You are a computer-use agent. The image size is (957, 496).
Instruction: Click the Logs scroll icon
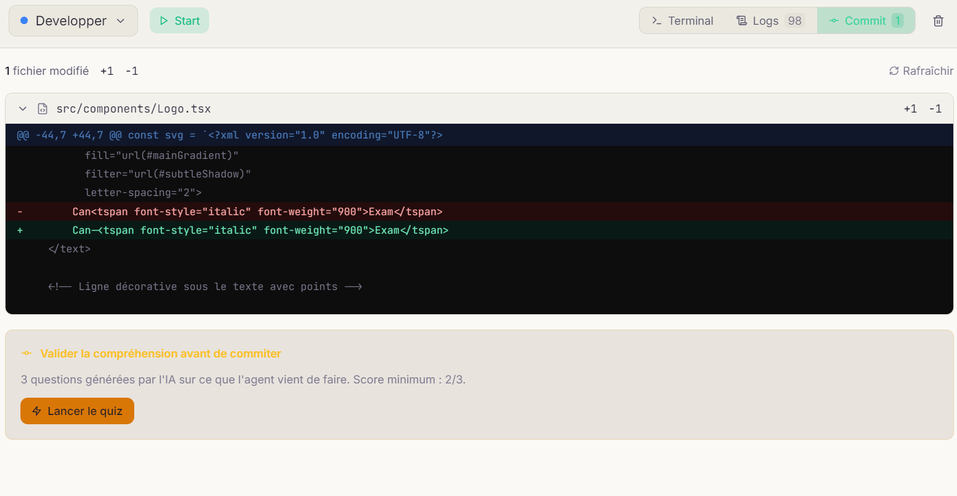(x=742, y=21)
